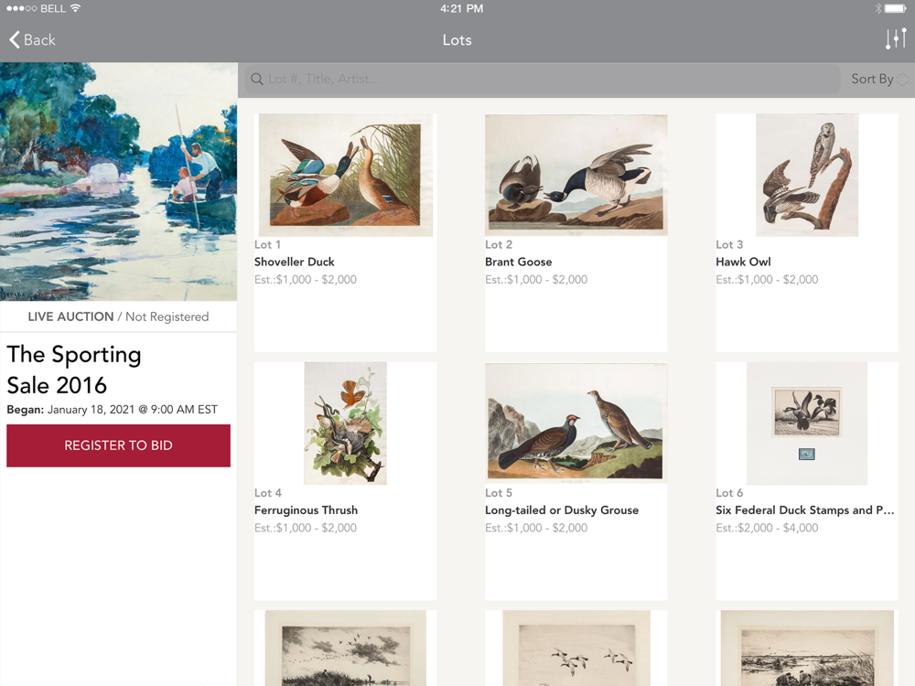Tap Shoveller Duck estimate $1,000 - $2,000
915x686 pixels.
tap(306, 279)
